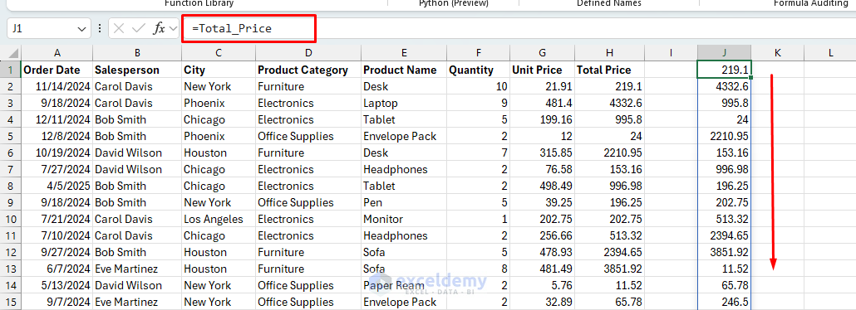Image resolution: width=856 pixels, height=310 pixels.
Task: Click the Unit Price header cell
Action: [x=542, y=70]
